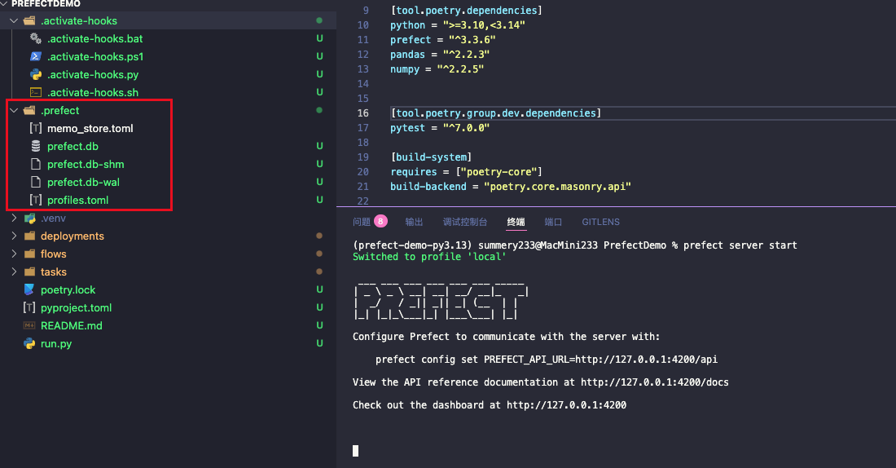Click the PowerShell icon of .activate-hooks.ps1
The image size is (896, 468).
tap(35, 56)
